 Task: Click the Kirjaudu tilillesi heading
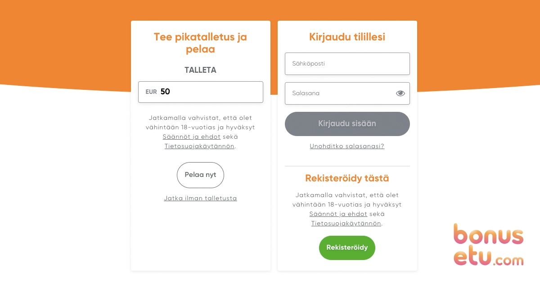347,37
